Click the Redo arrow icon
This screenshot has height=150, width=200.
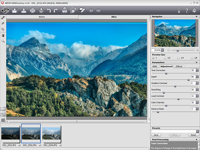point(56,10)
